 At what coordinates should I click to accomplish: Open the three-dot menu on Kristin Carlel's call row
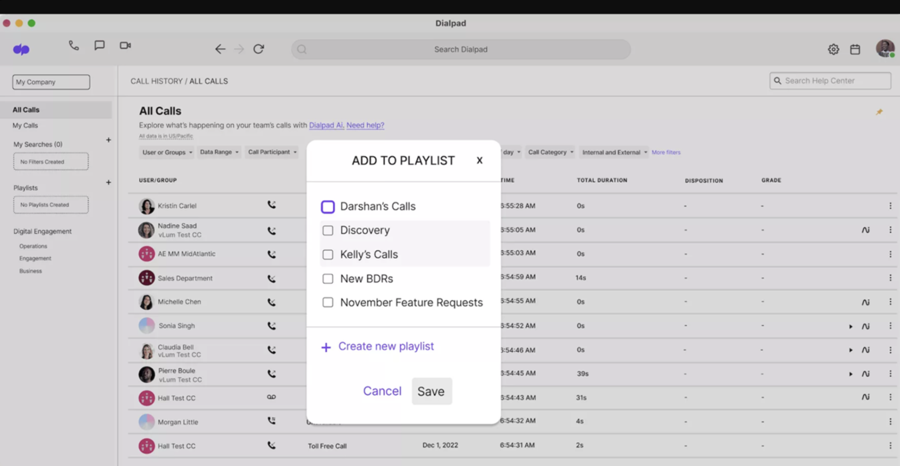(890, 205)
